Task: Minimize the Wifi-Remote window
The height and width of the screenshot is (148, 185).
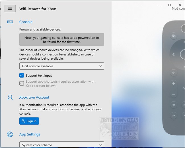Action: (159, 5)
